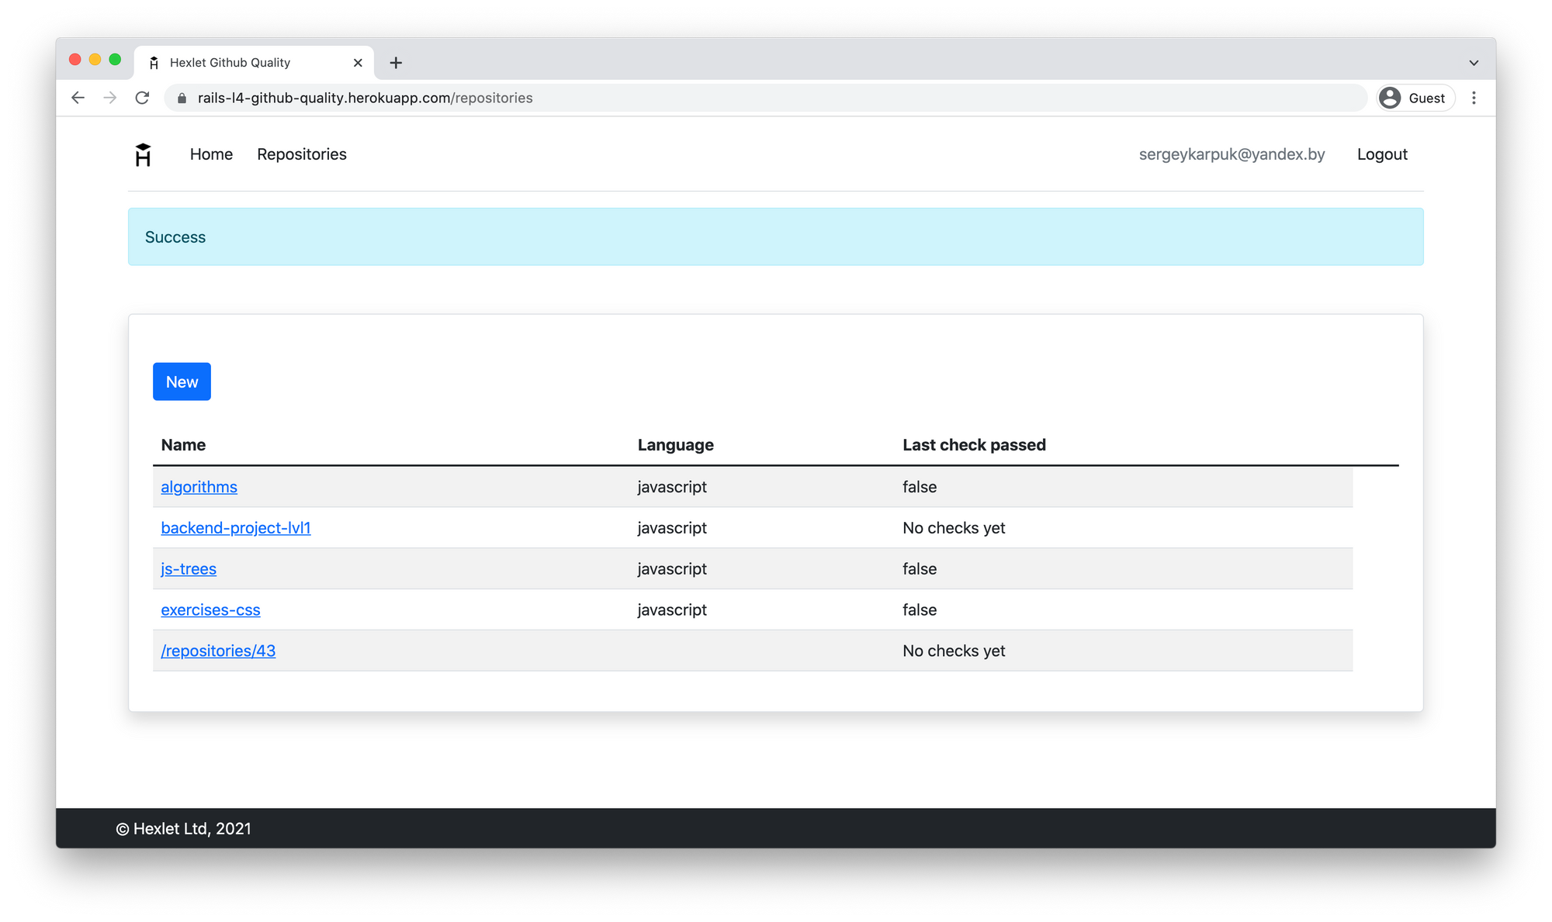The image size is (1552, 922).
Task: Click the New button
Action: tap(182, 382)
